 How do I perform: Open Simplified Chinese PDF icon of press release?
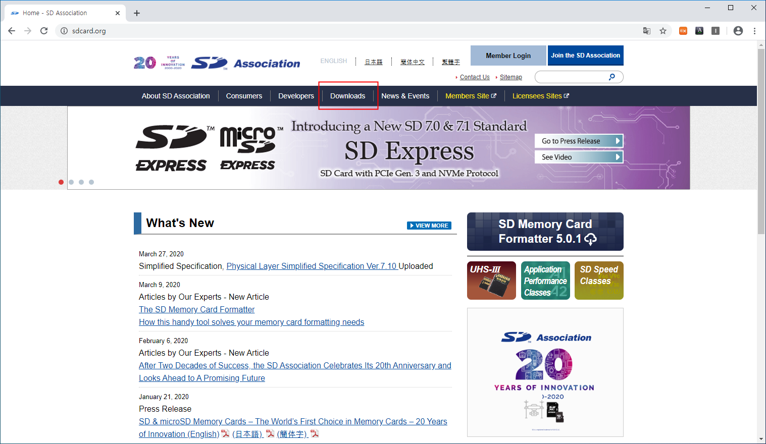click(315, 433)
